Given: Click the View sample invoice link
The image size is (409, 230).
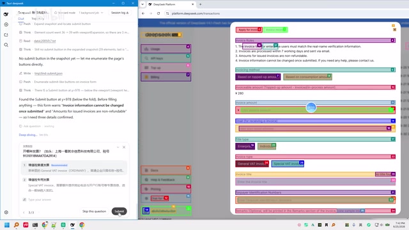Looking at the screenshot, I should 351,211.
